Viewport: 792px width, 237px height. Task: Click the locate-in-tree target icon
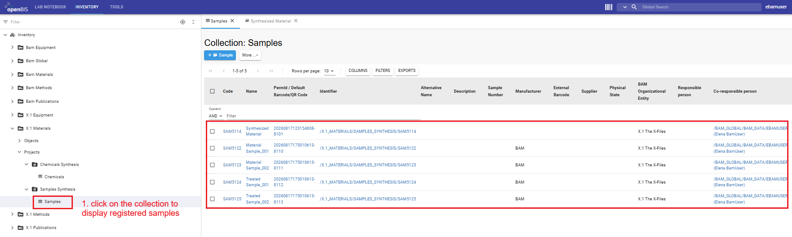182,22
